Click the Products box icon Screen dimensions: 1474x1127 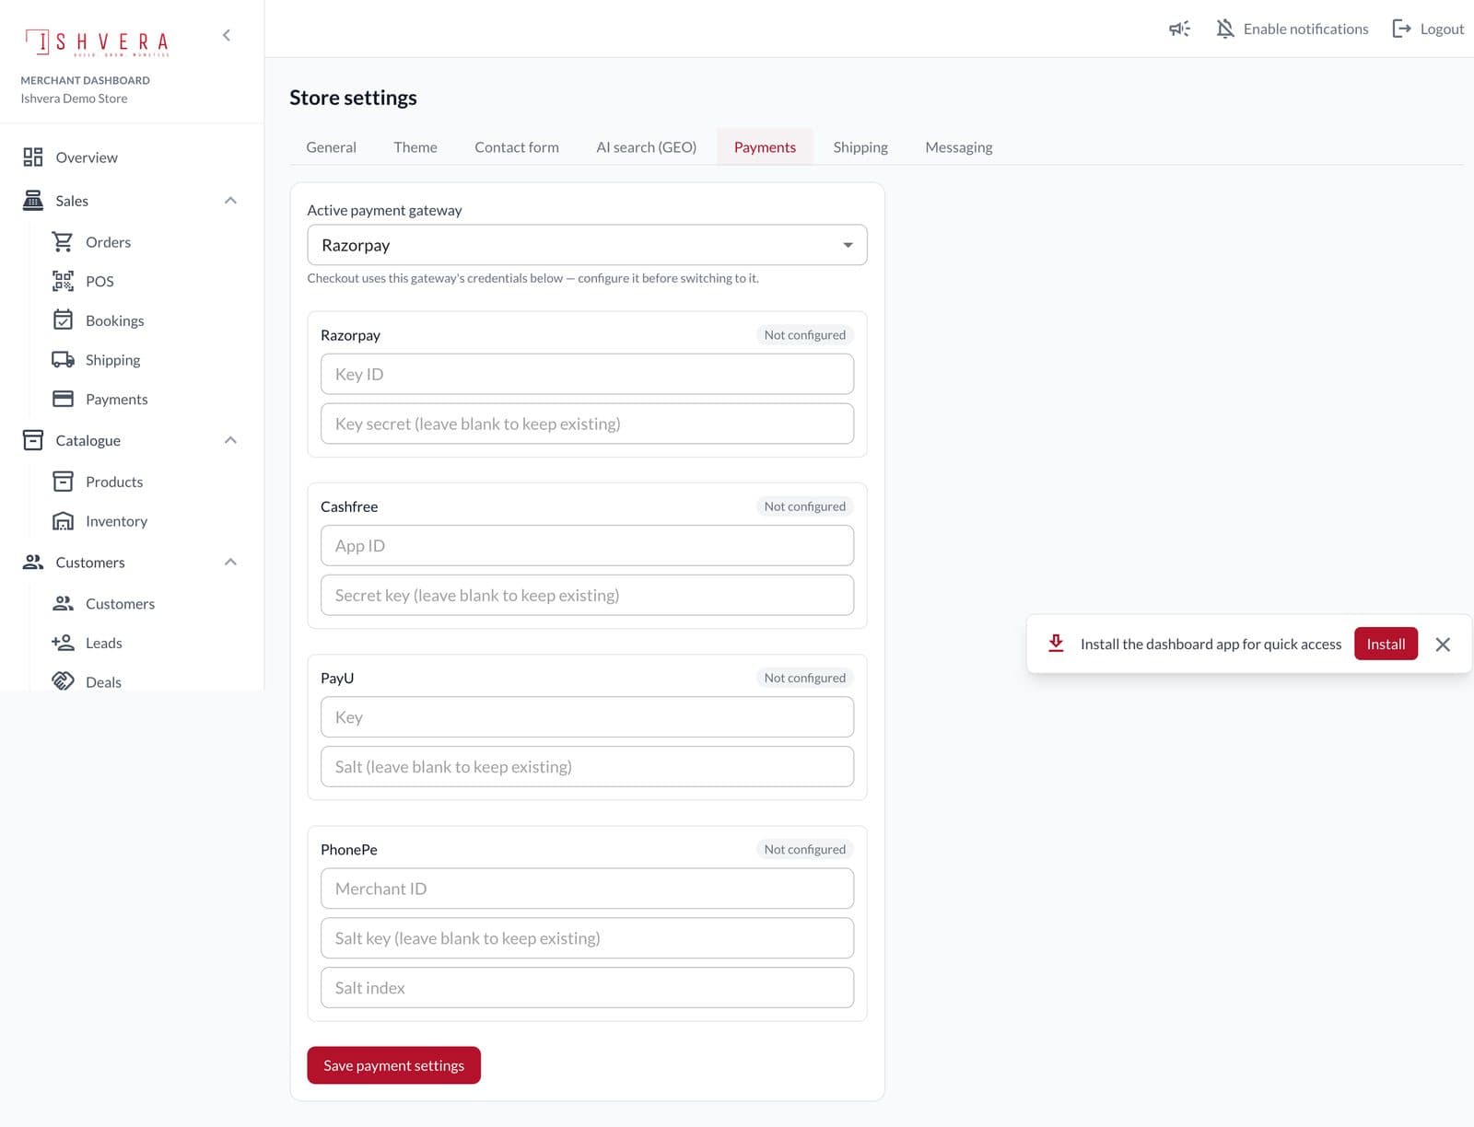(x=63, y=482)
